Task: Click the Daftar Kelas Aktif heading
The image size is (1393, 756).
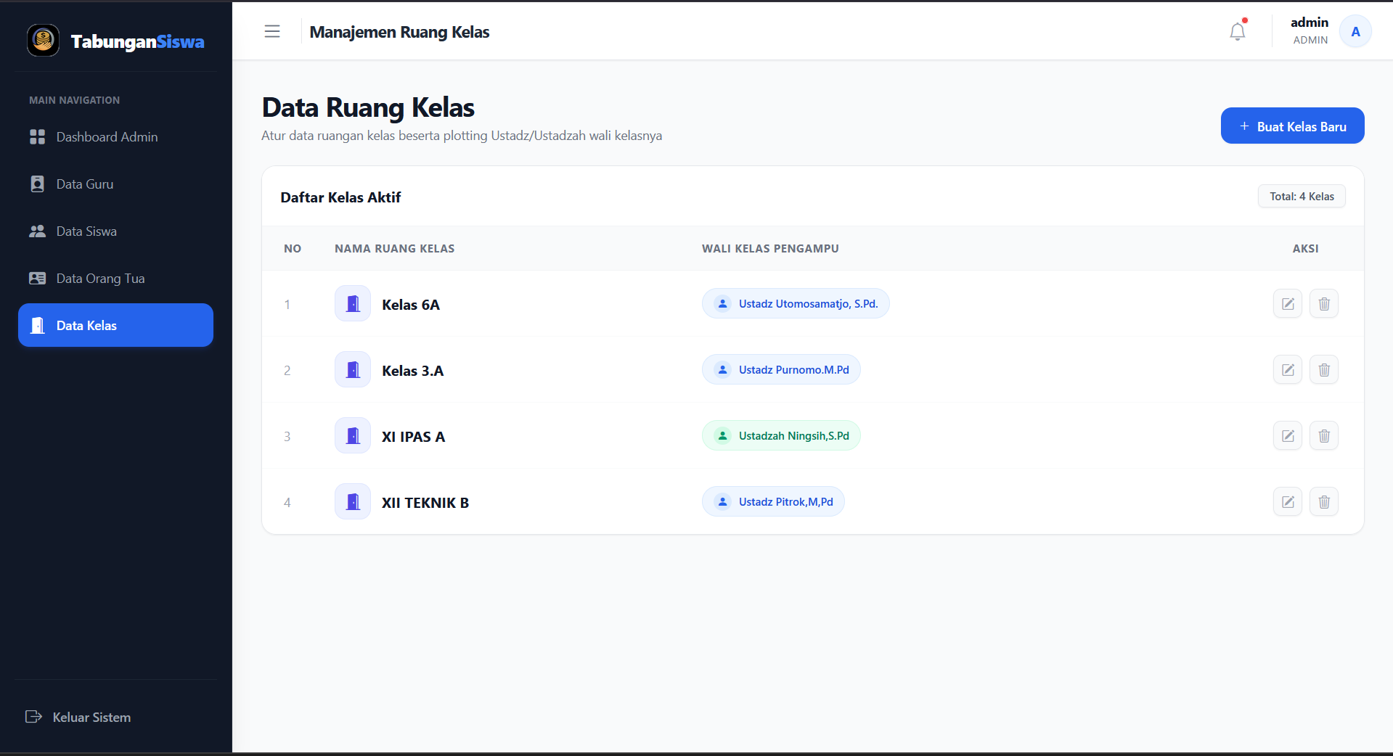Action: click(x=340, y=197)
